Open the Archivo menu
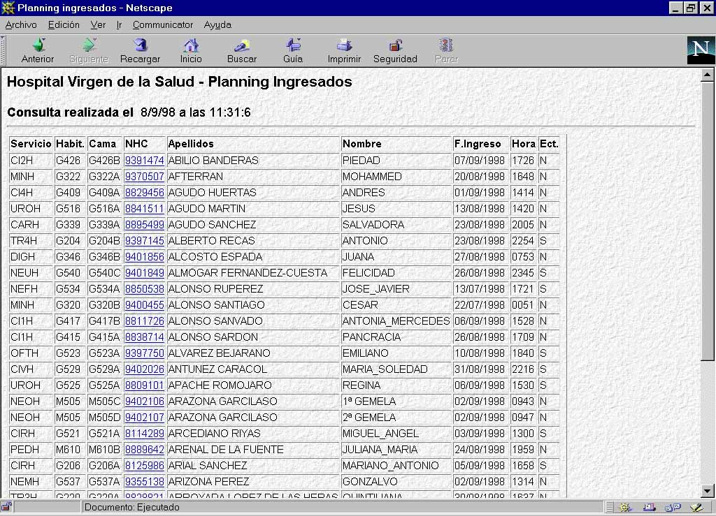Viewport: 716px width, 516px height. click(x=21, y=24)
